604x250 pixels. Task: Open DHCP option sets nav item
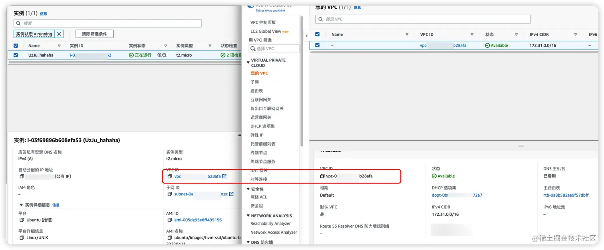pyautogui.click(x=262, y=126)
